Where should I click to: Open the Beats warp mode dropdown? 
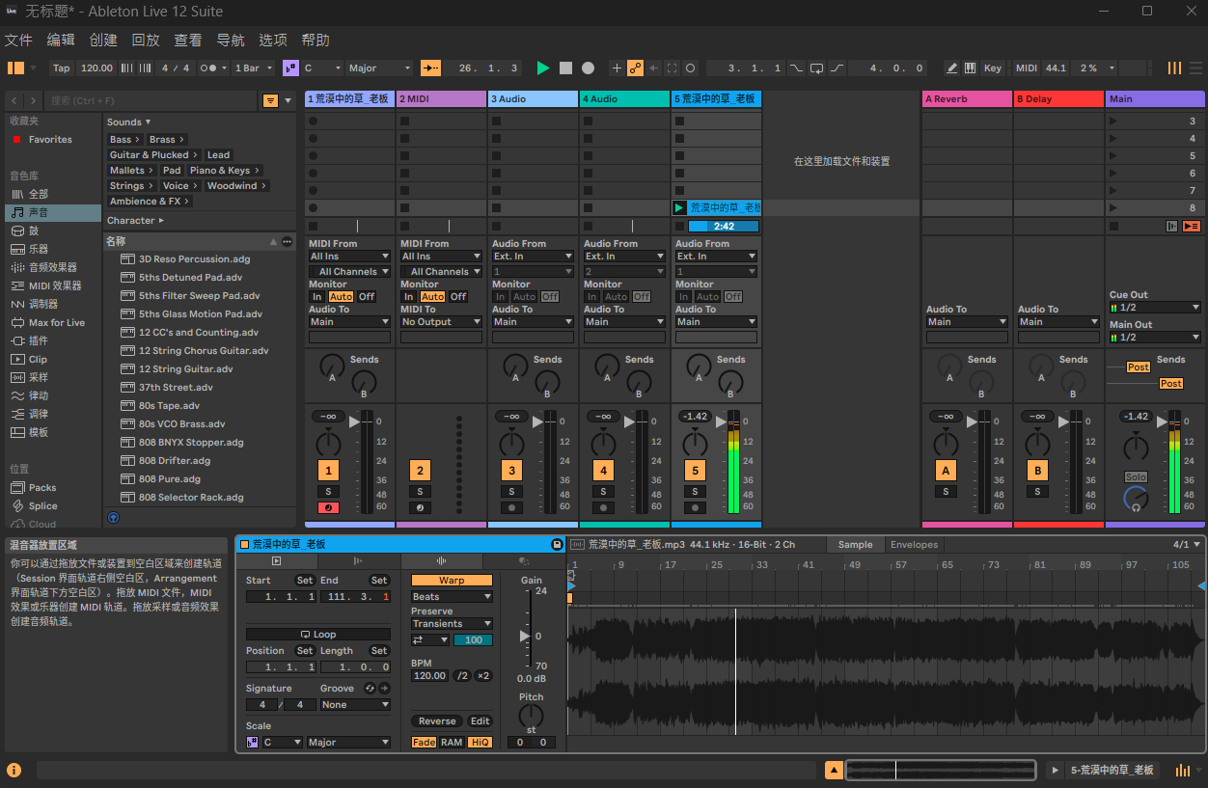(x=452, y=597)
